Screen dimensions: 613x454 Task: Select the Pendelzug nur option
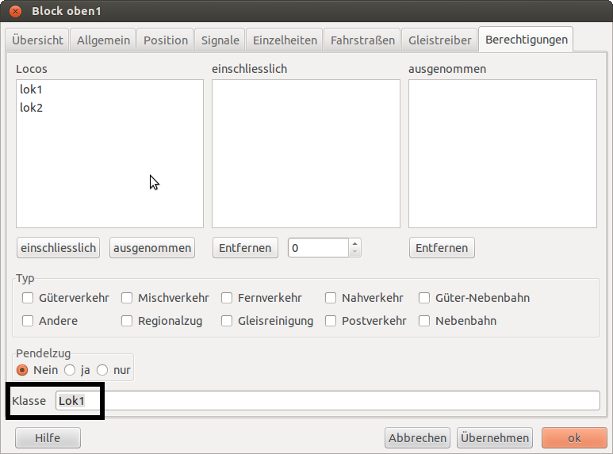[x=102, y=370]
